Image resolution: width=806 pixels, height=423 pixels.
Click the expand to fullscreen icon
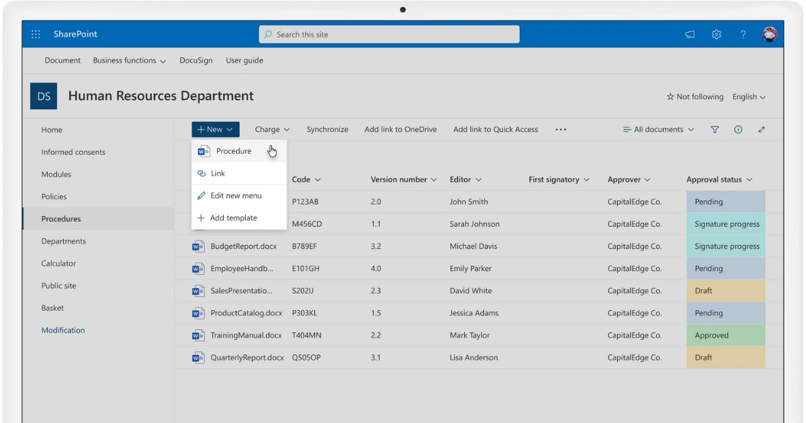762,130
